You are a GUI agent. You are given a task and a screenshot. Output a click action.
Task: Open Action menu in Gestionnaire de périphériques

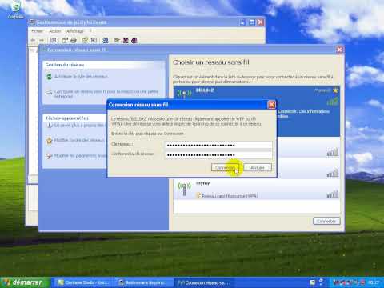pyautogui.click(x=55, y=31)
